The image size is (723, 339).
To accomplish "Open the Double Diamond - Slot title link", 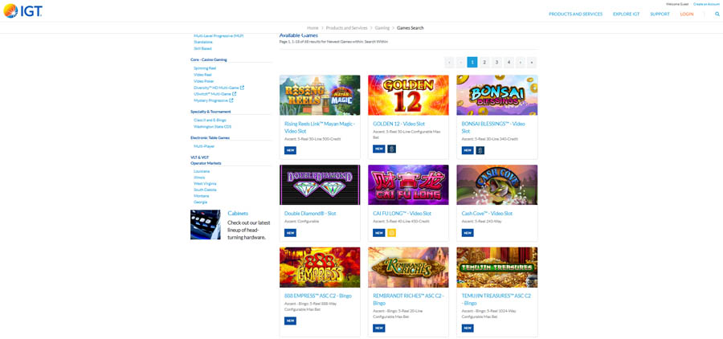I will point(310,214).
